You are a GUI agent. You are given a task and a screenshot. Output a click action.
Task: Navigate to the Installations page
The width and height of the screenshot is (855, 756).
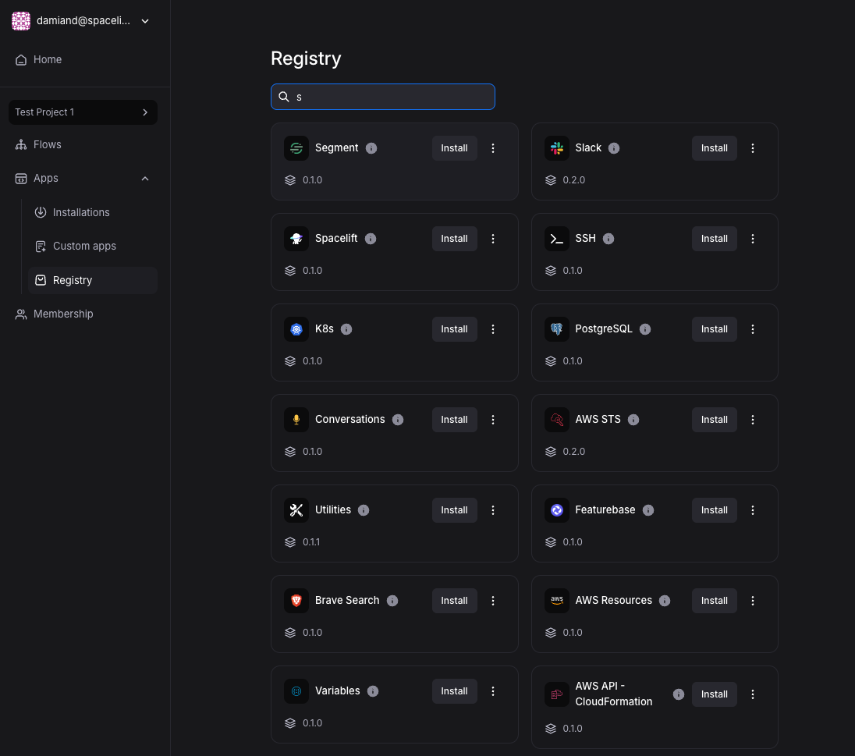click(x=81, y=211)
